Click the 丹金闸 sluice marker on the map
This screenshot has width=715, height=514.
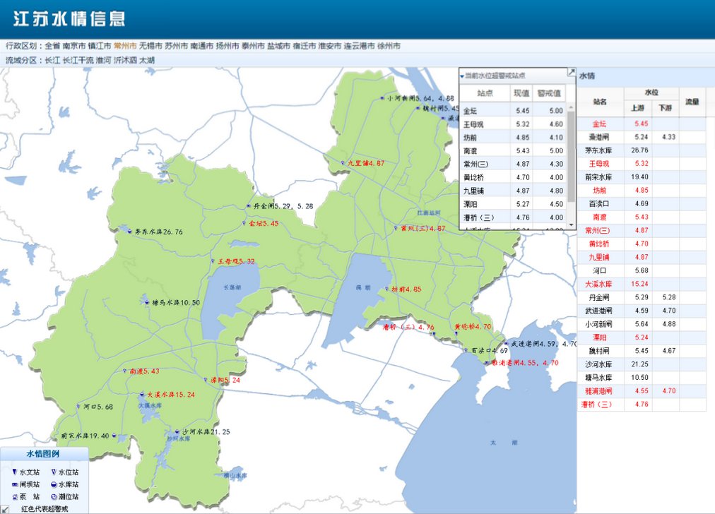tap(248, 206)
